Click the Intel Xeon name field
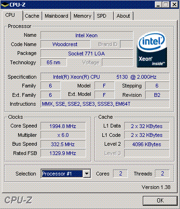Image resolution: width=180 pixels, height=209 pixels. 87,35
